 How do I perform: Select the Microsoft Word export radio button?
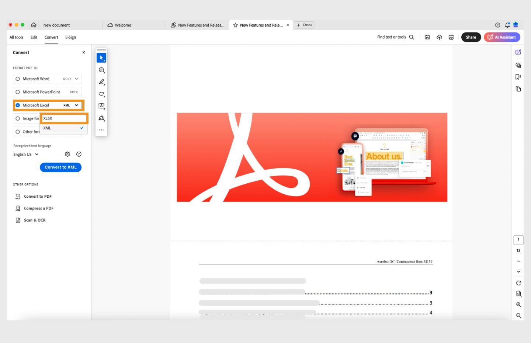18,79
